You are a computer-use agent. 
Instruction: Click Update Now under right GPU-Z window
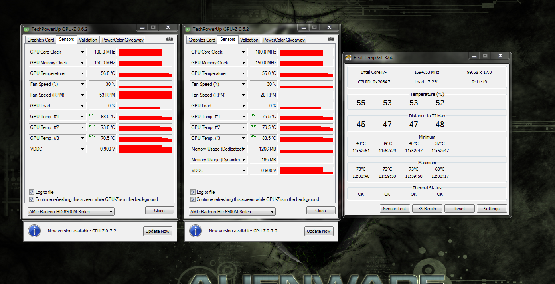tap(318, 231)
